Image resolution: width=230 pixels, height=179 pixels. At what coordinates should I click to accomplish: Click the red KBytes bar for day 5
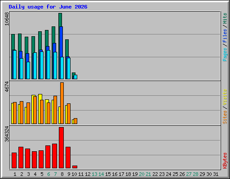tap(41, 159)
